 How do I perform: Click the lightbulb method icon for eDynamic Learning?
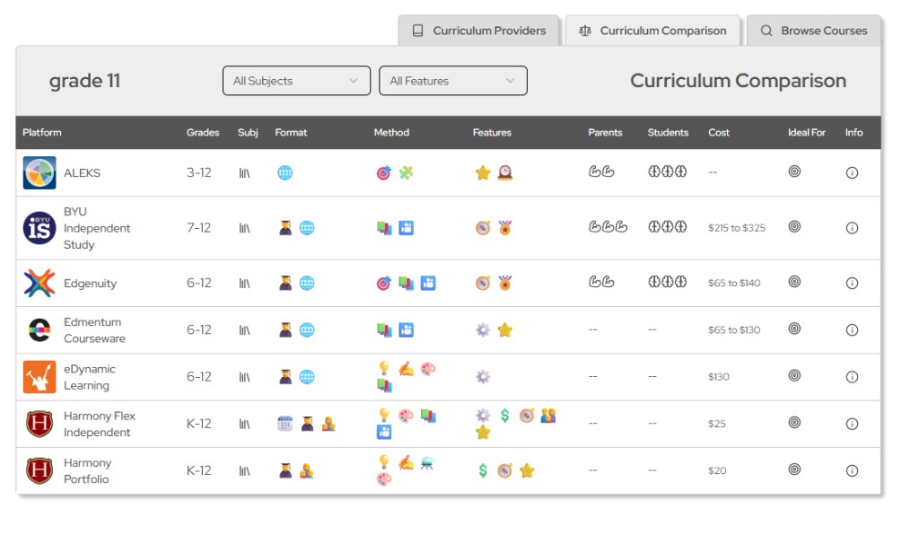(384, 368)
